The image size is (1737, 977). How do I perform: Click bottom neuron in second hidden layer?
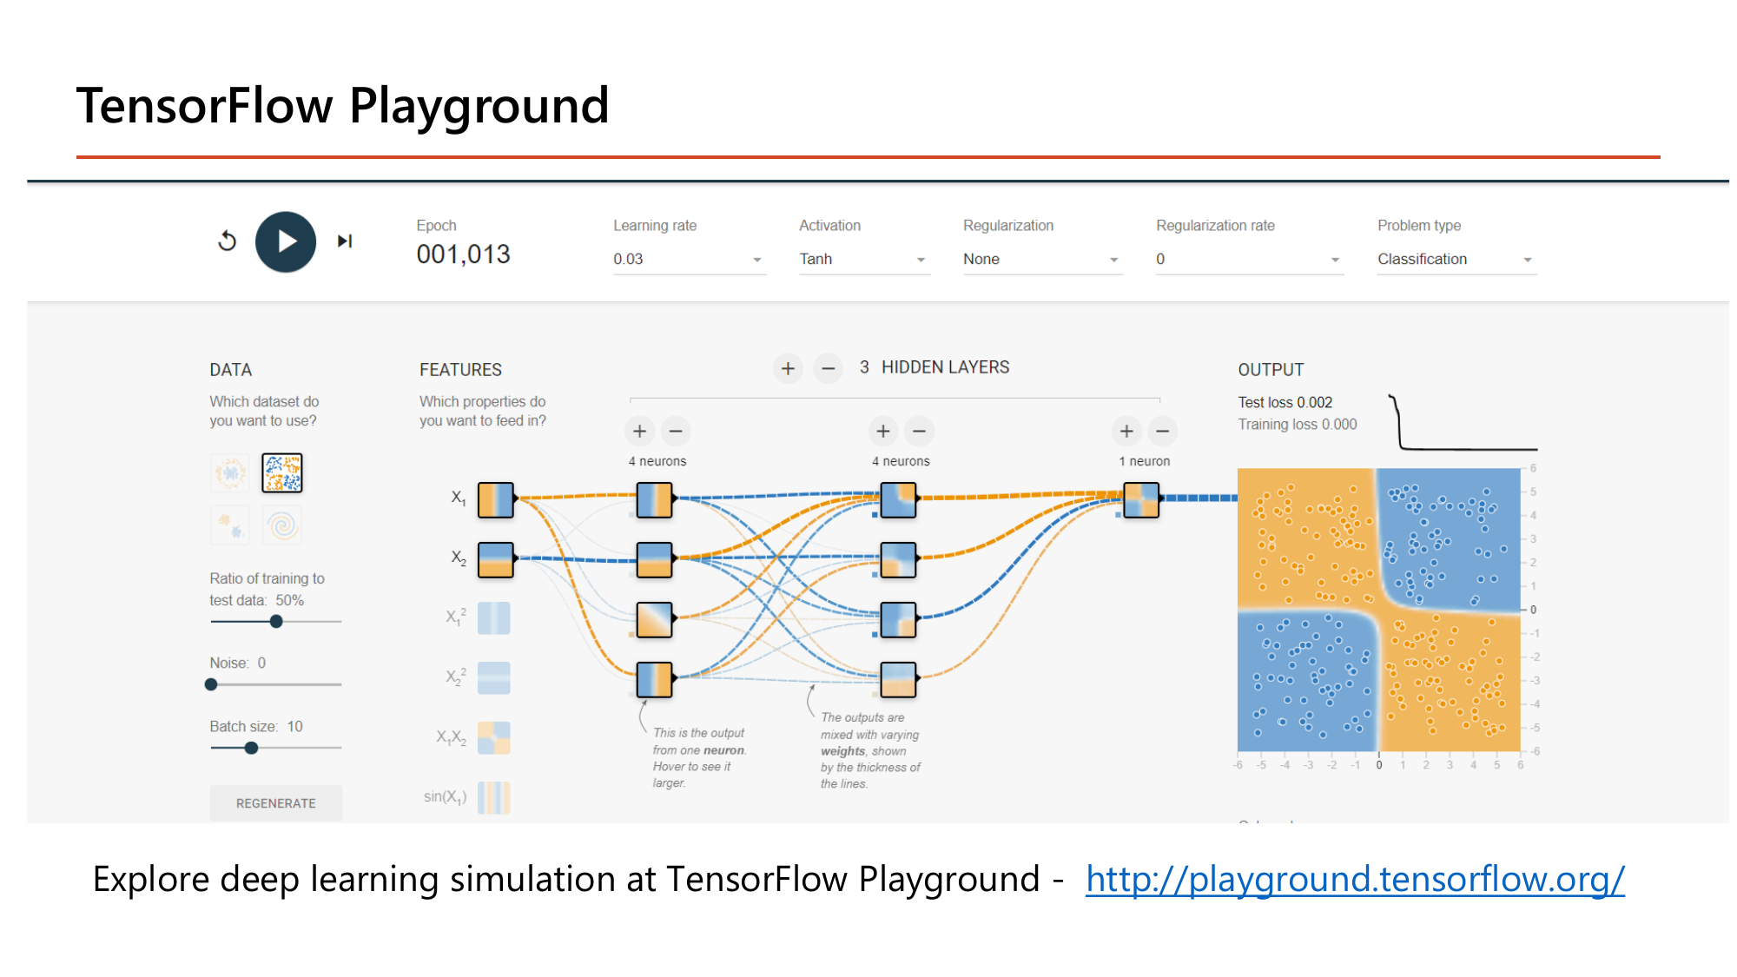[898, 679]
